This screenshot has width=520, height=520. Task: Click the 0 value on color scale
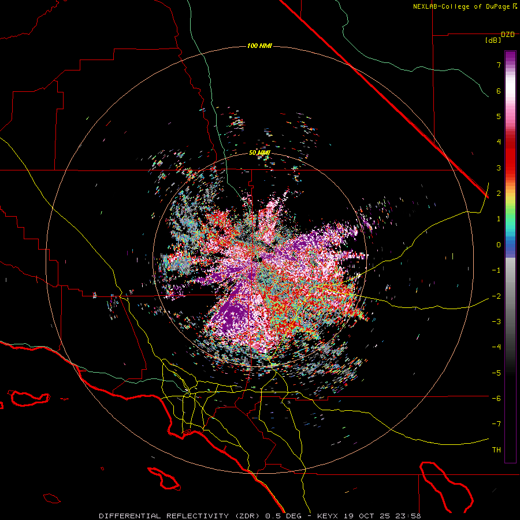pos(499,245)
